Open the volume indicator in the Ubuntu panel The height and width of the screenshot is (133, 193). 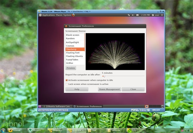133,15
